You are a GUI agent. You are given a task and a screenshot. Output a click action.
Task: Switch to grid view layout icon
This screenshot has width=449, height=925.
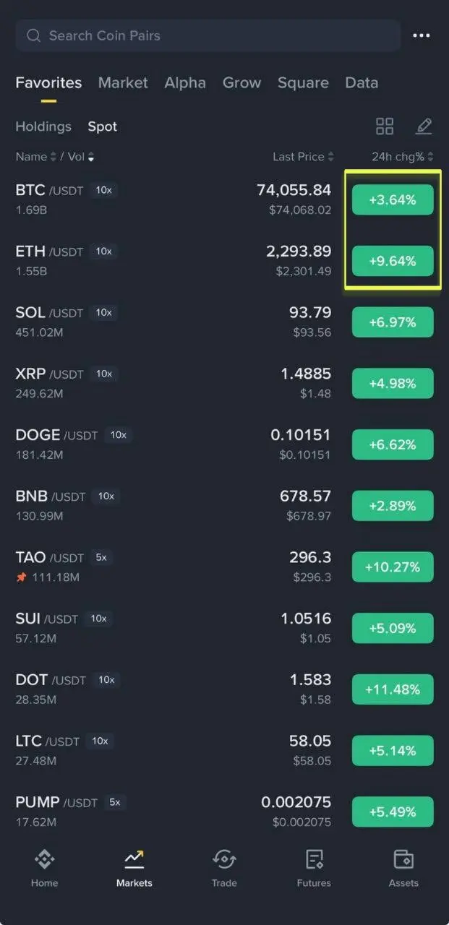(x=385, y=126)
